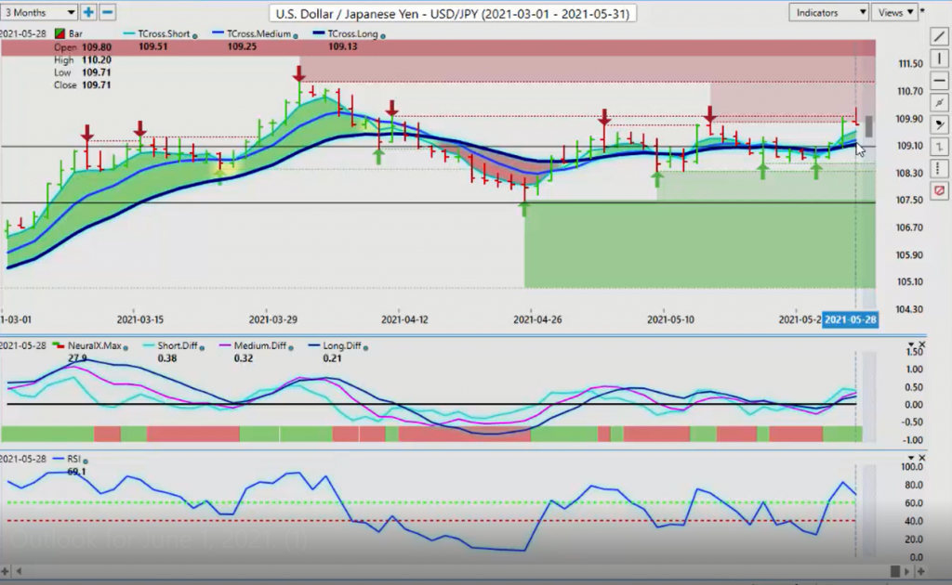Select the trend line drawing tool

(939, 36)
